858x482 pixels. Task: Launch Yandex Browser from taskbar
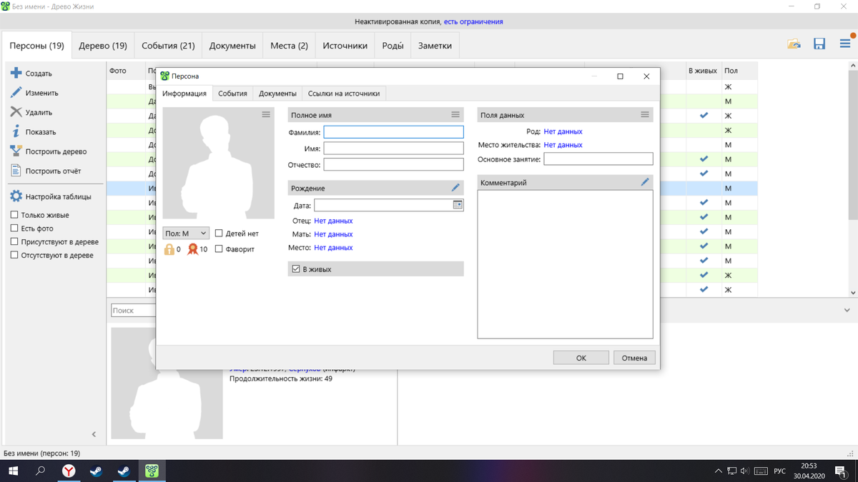click(69, 471)
